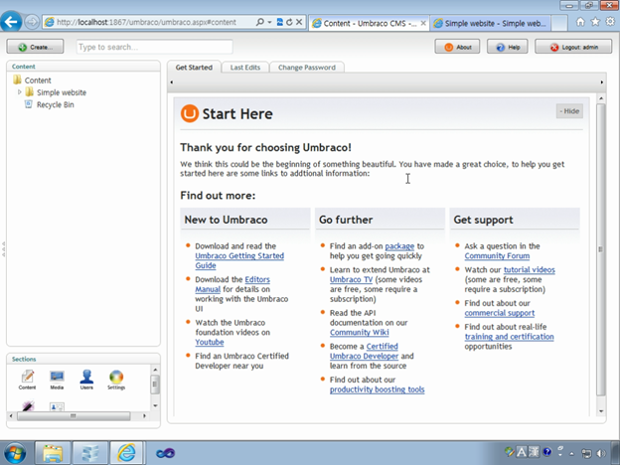The image size is (620, 465).
Task: Click the Recycle Bin icon in tree
Action: pyautogui.click(x=29, y=104)
